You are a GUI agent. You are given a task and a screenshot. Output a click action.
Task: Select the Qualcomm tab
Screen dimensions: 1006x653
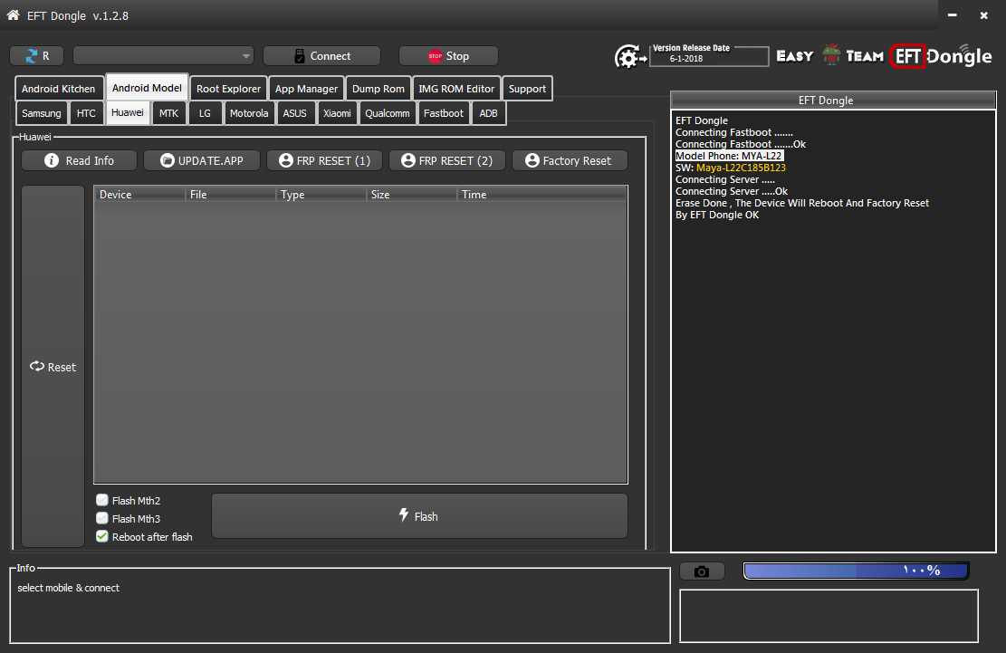[387, 113]
